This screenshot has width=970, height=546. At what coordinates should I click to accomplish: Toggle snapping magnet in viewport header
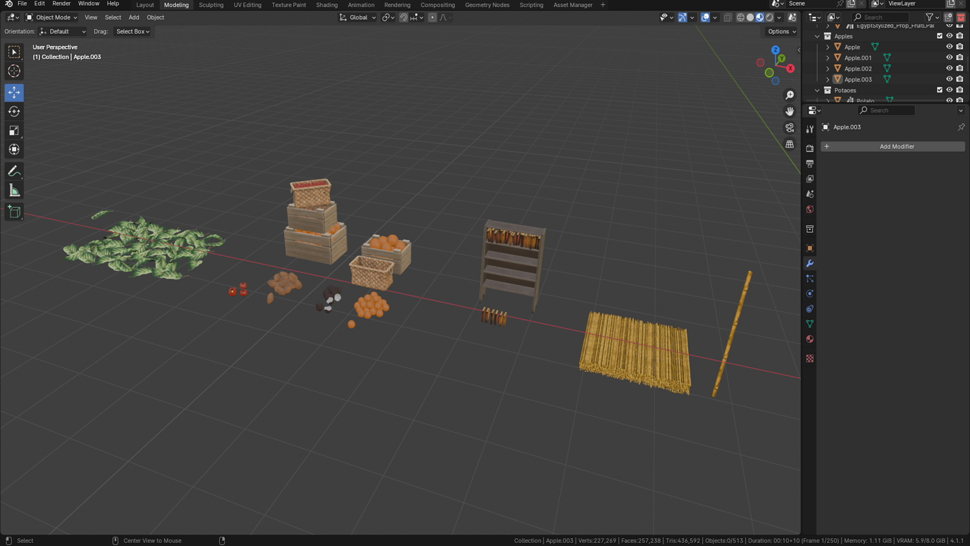404,17
